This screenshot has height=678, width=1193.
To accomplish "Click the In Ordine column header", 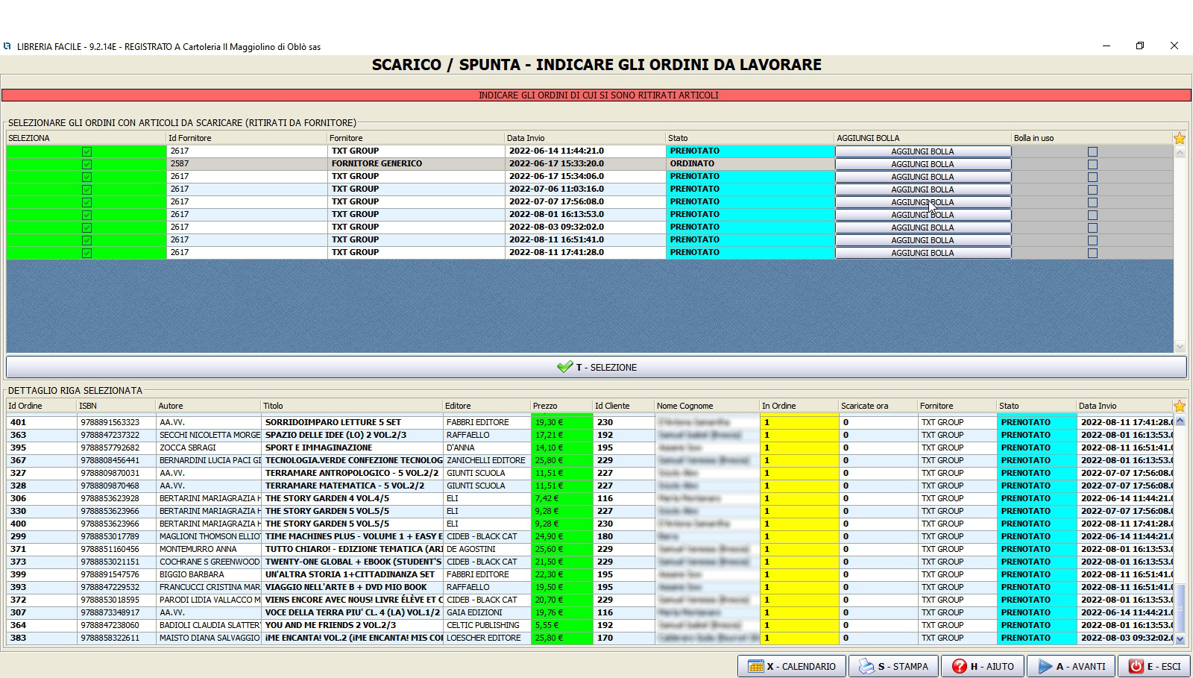I will (799, 406).
